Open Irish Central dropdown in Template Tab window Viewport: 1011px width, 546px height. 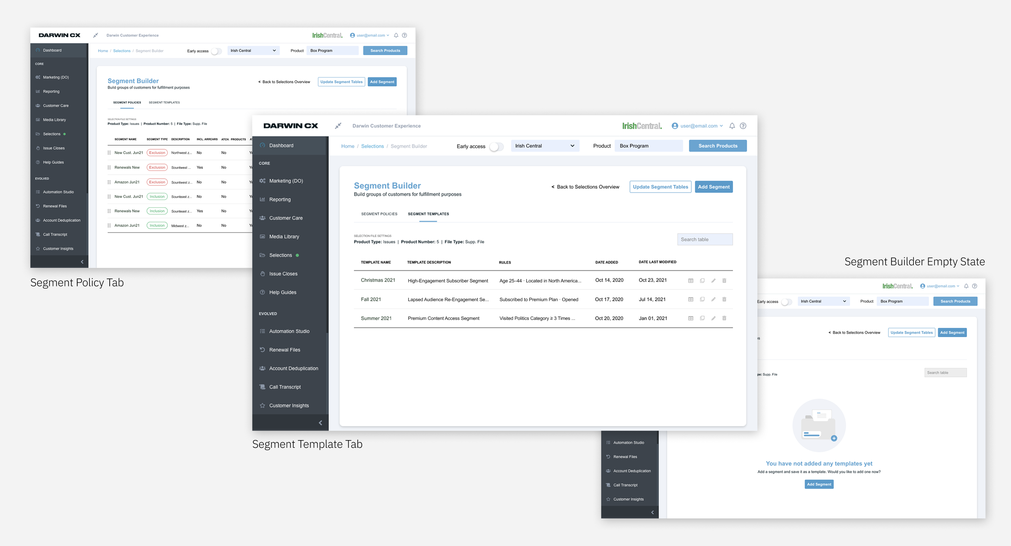[545, 146]
